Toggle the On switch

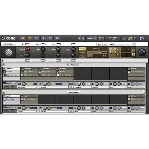coord(28,44)
